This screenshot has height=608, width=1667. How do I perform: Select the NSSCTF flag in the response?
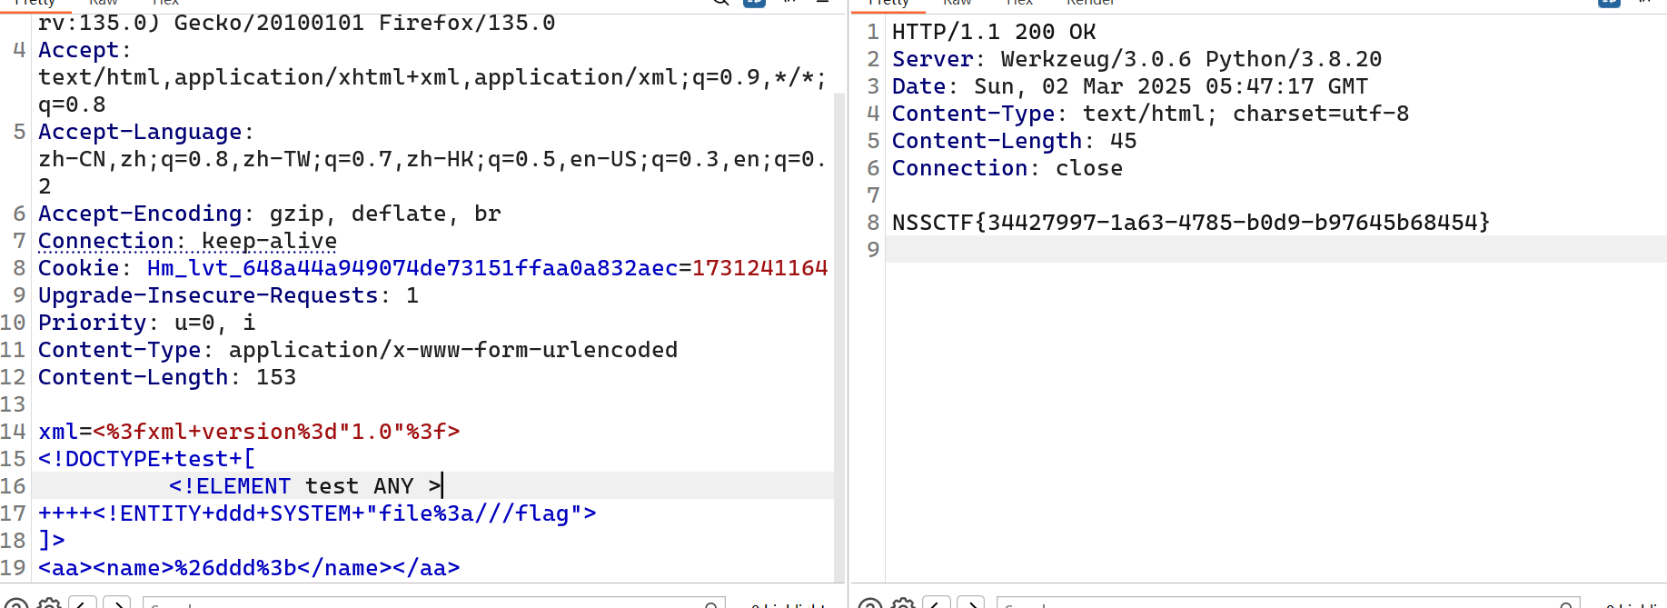[1191, 223]
